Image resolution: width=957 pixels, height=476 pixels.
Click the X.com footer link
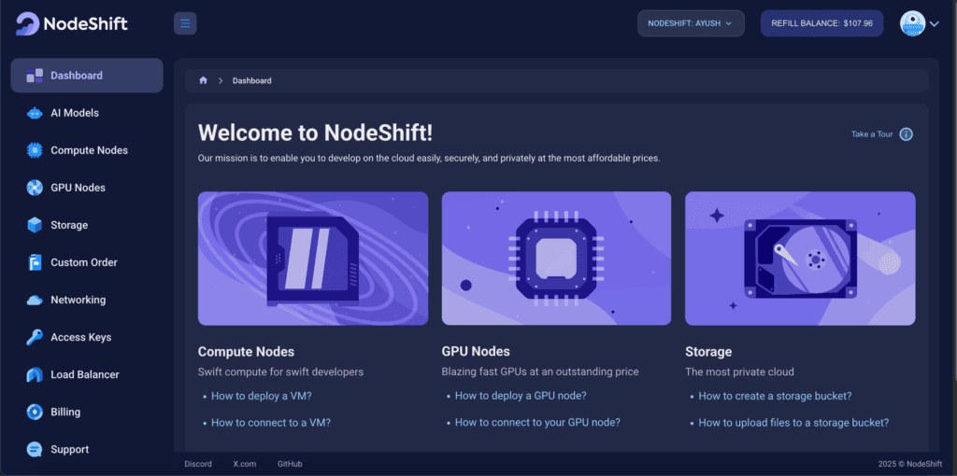point(245,464)
